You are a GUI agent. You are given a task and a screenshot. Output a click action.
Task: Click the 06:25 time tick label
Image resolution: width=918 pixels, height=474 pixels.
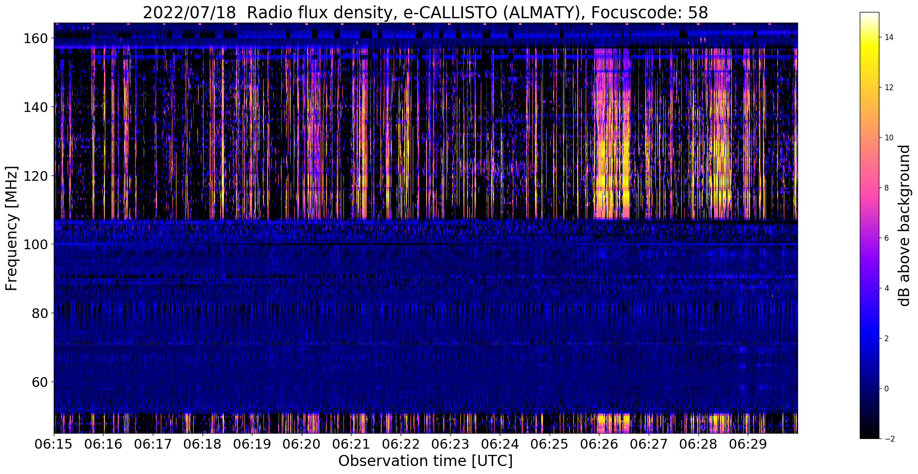pyautogui.click(x=550, y=444)
